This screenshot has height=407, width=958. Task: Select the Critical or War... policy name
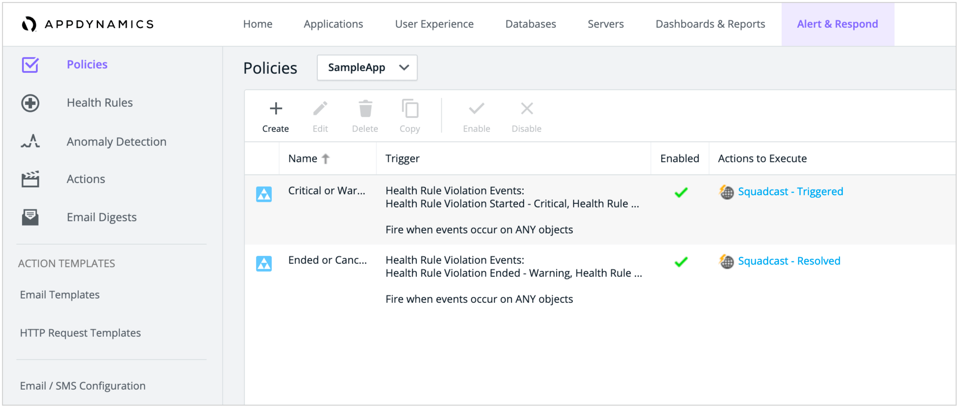(x=327, y=190)
